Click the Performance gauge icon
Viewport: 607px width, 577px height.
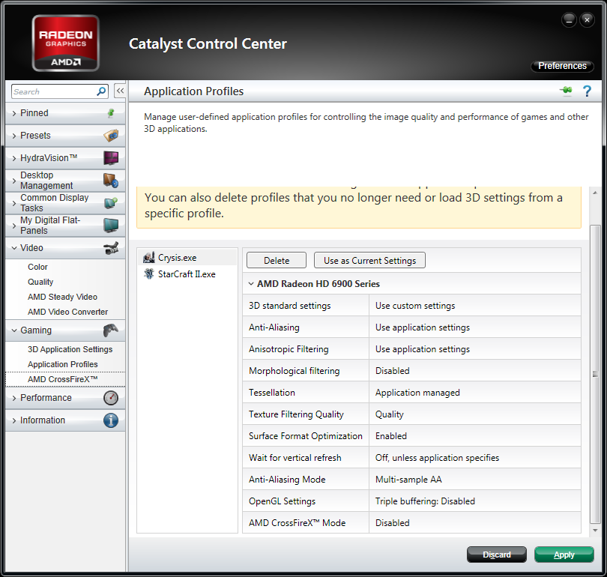(111, 398)
